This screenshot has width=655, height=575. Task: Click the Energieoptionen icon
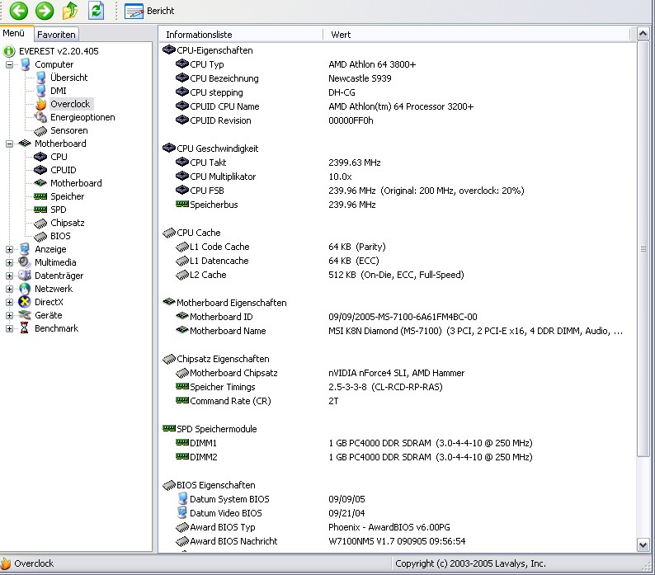40,117
